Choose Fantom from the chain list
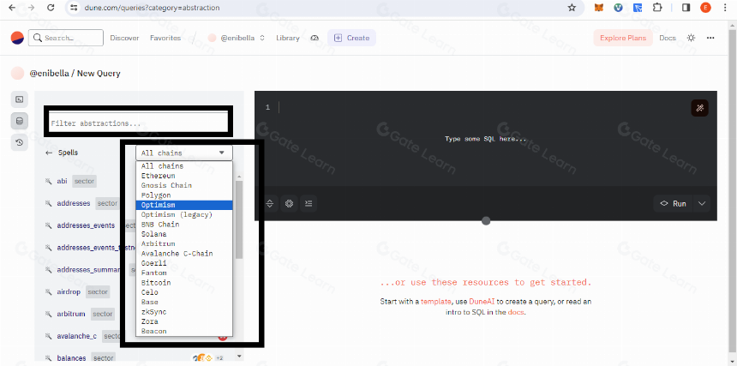The height and width of the screenshot is (366, 737). pyautogui.click(x=183, y=273)
